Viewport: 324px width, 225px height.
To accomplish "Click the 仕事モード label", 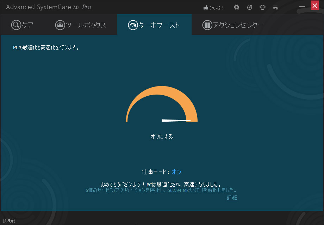I will 155,172.
